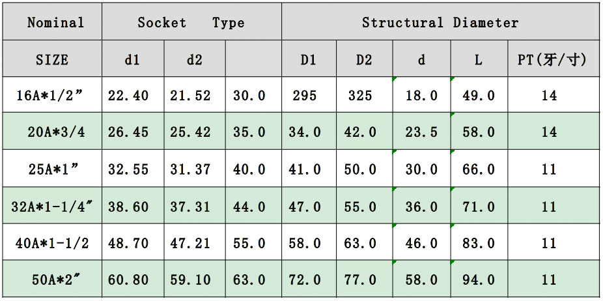The width and height of the screenshot is (603, 301).
Task: Select the "SIZE" column header
Action: click(x=52, y=60)
